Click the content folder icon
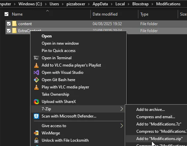The height and width of the screenshot is (146, 187). tap(14, 24)
